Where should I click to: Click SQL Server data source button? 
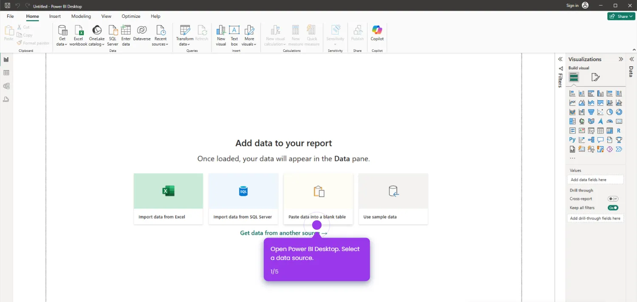[113, 35]
